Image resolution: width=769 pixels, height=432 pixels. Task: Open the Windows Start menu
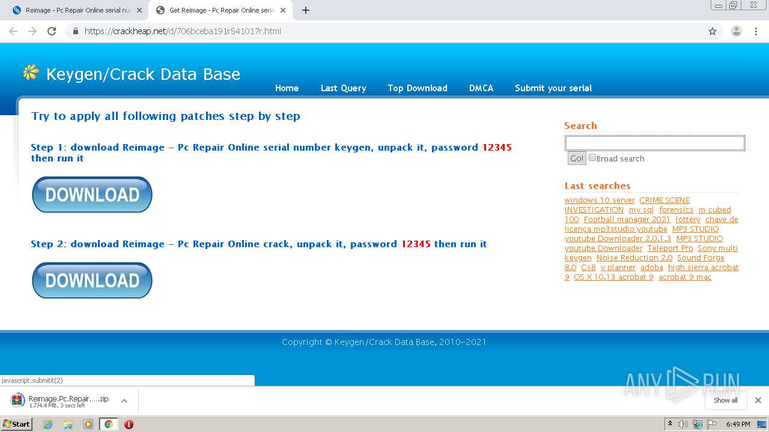pos(17,424)
